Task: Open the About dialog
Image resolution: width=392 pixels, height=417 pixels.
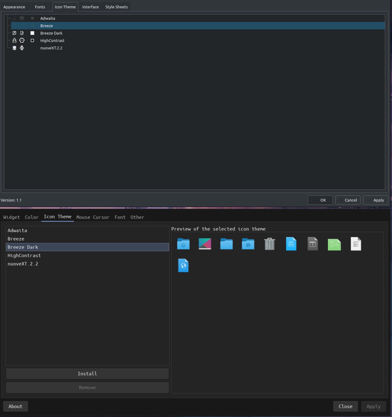Action: click(x=15, y=406)
